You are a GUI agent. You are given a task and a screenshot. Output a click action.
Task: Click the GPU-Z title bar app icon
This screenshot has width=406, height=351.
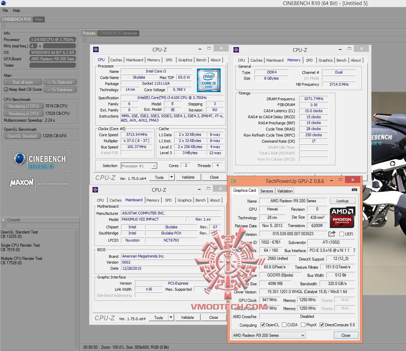click(234, 181)
